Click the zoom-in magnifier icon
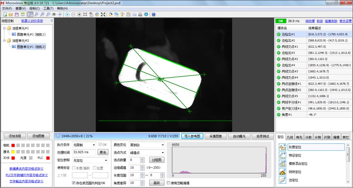The width and height of the screenshot is (353, 188). (42, 14)
